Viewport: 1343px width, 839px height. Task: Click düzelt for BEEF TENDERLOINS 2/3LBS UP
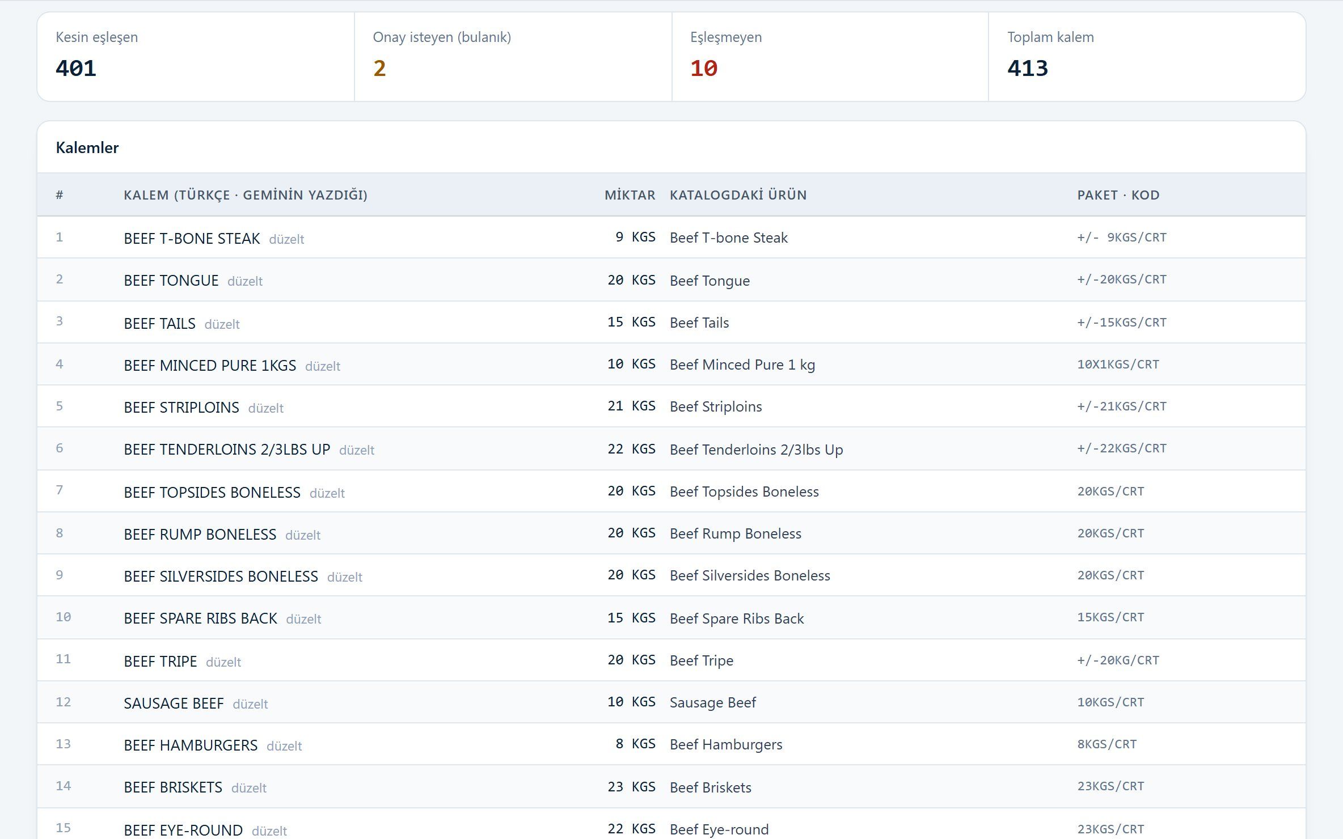(357, 450)
